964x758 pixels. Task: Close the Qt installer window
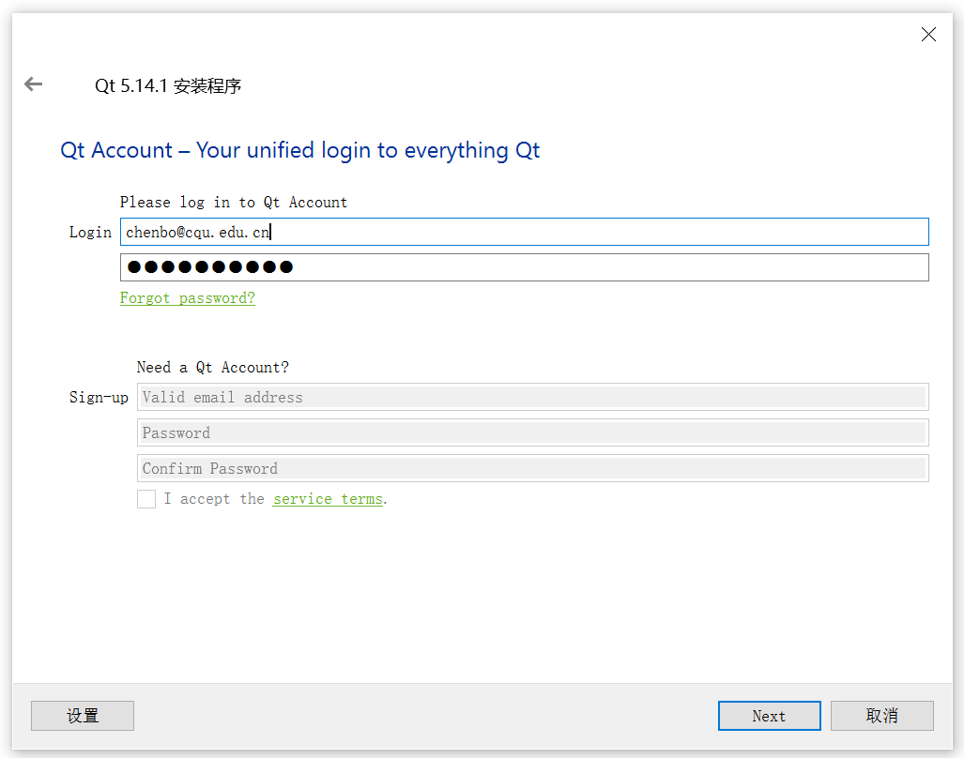pos(928,35)
